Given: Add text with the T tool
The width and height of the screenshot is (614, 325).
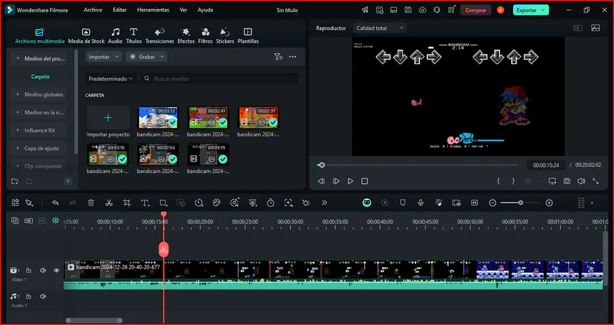Looking at the screenshot, I should tap(145, 202).
